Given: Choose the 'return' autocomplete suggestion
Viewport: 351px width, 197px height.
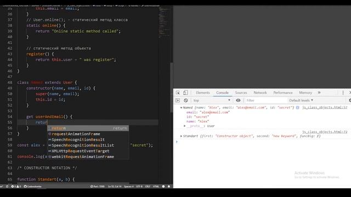Looking at the screenshot, I should tap(88, 128).
